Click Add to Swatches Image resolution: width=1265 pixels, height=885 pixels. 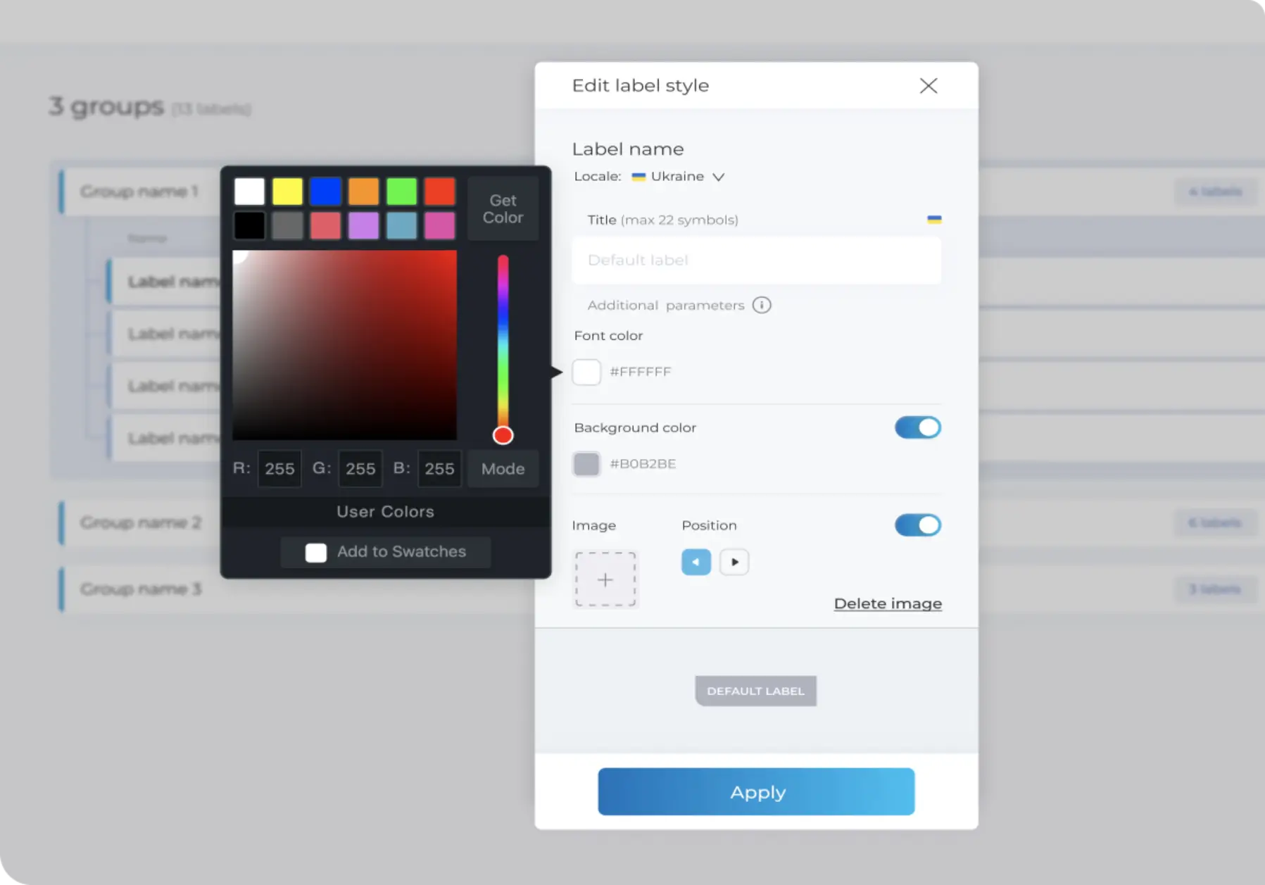click(x=386, y=552)
